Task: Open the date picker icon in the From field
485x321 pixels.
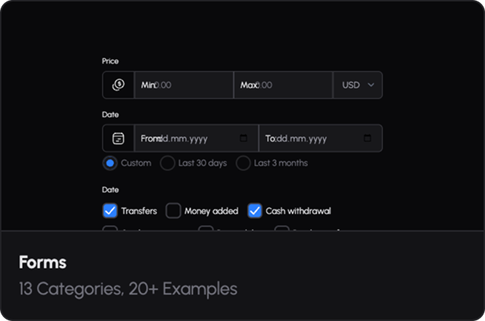Action: pyautogui.click(x=244, y=138)
